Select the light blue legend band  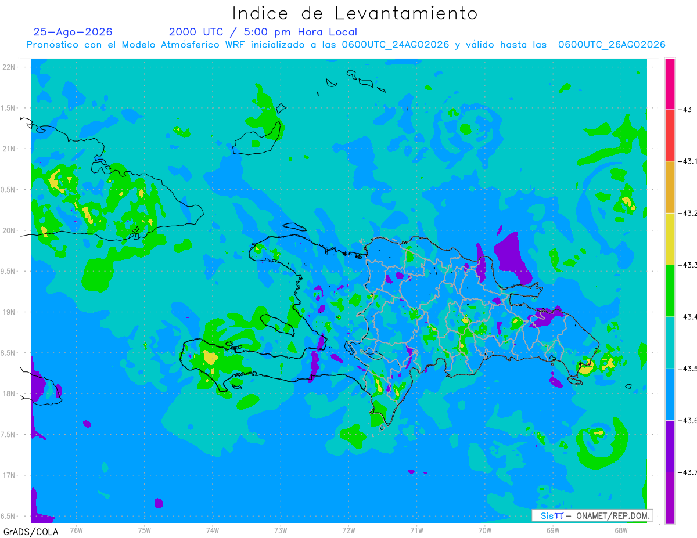pos(670,394)
